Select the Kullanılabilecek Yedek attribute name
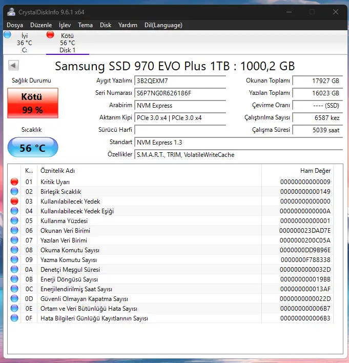 tap(70, 201)
